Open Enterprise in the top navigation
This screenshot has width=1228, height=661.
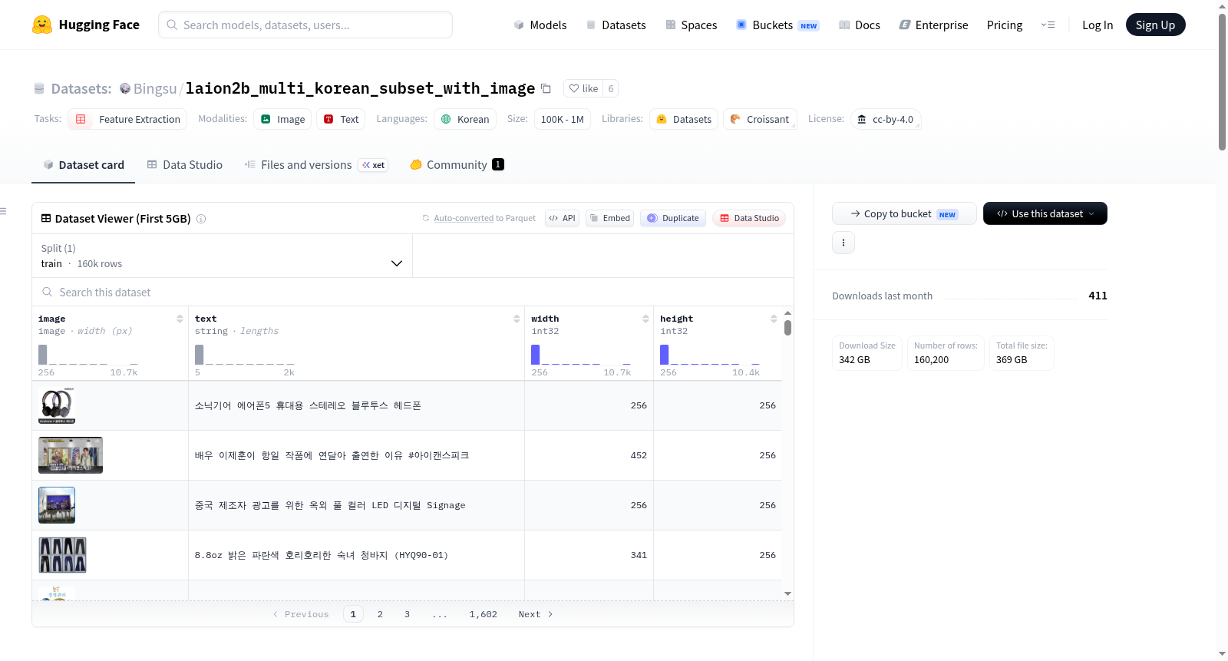coord(934,25)
